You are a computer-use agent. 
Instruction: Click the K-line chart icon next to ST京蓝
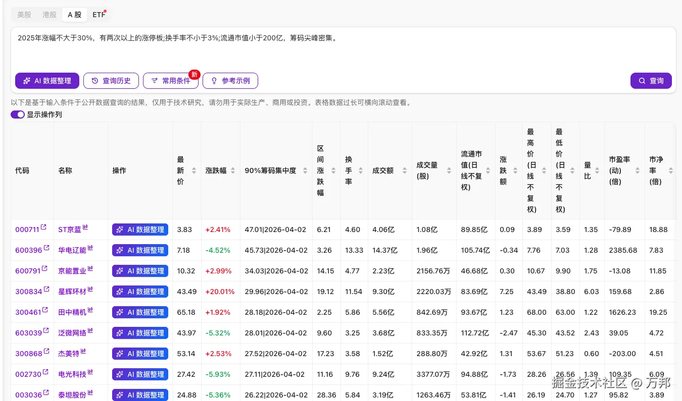click(85, 226)
